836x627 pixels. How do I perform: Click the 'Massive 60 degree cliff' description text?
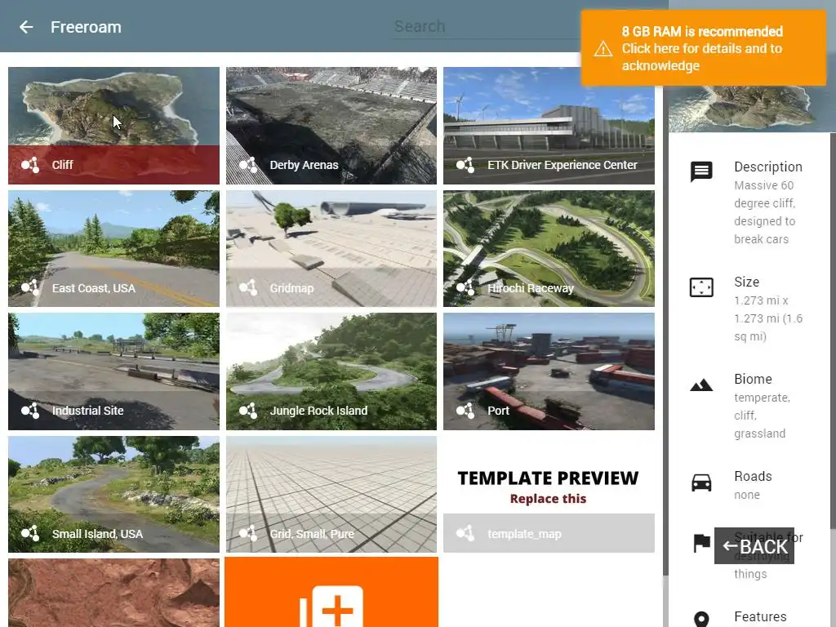[764, 212]
